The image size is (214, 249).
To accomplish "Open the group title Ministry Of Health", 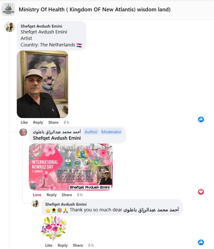I will click(94, 10).
